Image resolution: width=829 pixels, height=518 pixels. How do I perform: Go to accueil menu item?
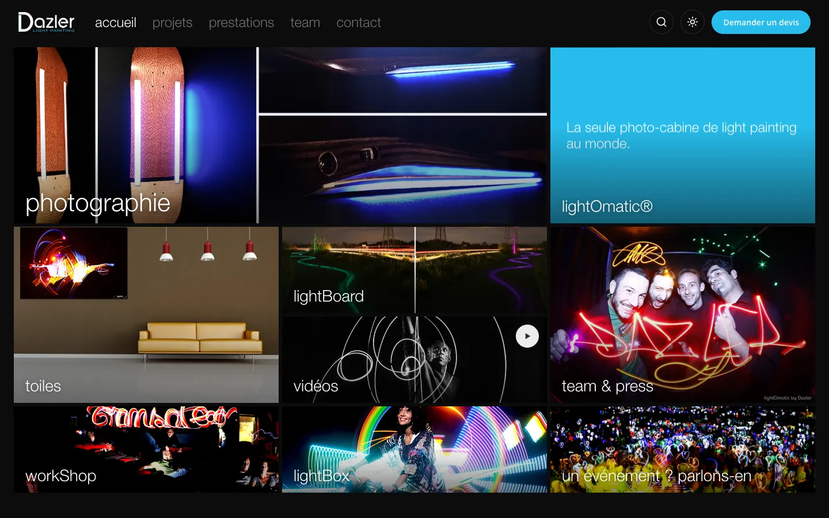click(x=116, y=22)
